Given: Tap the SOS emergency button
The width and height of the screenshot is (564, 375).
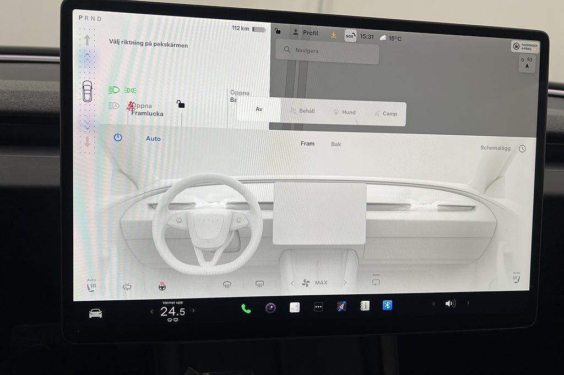Looking at the screenshot, I should coord(350,35).
